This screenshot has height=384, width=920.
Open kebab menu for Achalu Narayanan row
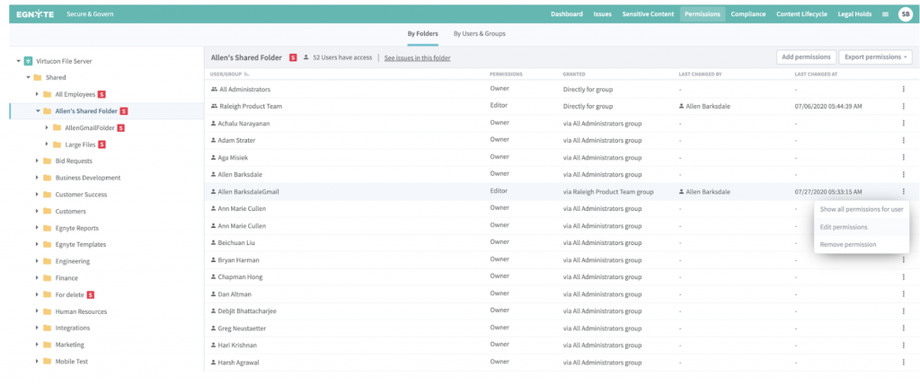[903, 123]
